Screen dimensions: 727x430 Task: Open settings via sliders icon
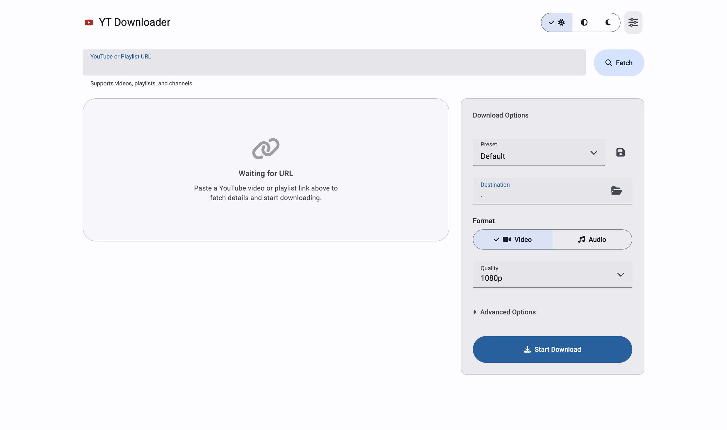(633, 22)
